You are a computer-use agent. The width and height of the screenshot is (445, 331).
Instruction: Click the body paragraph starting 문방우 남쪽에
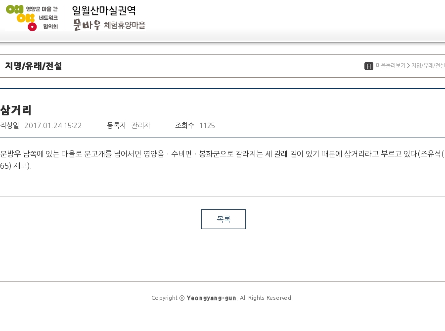click(222, 159)
